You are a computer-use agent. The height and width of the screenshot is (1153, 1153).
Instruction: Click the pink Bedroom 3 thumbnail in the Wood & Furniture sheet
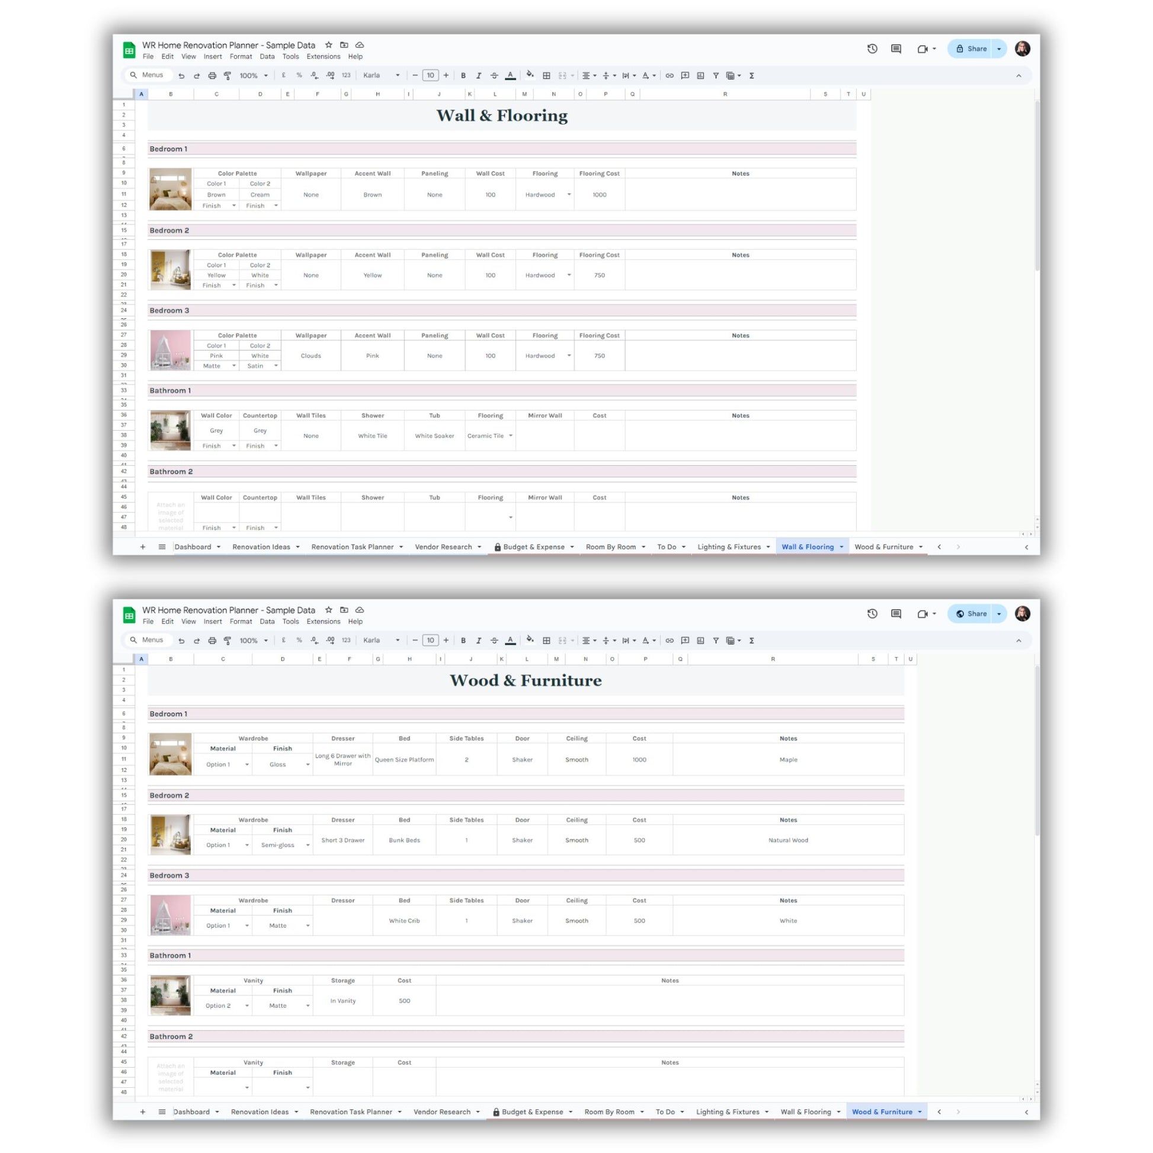pos(170,914)
